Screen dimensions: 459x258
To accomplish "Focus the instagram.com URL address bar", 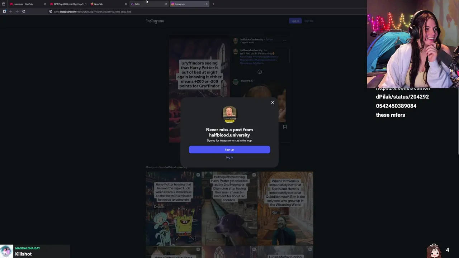I will click(x=208, y=11).
